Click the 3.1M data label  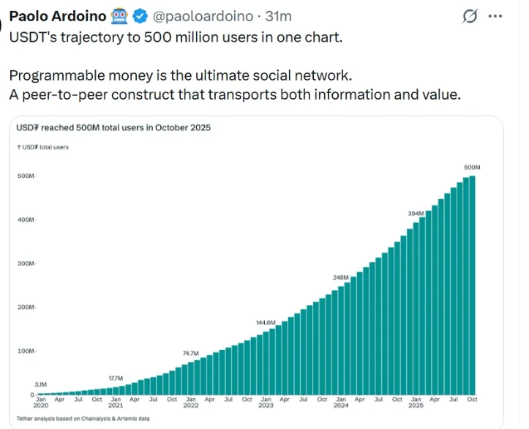[x=41, y=384]
